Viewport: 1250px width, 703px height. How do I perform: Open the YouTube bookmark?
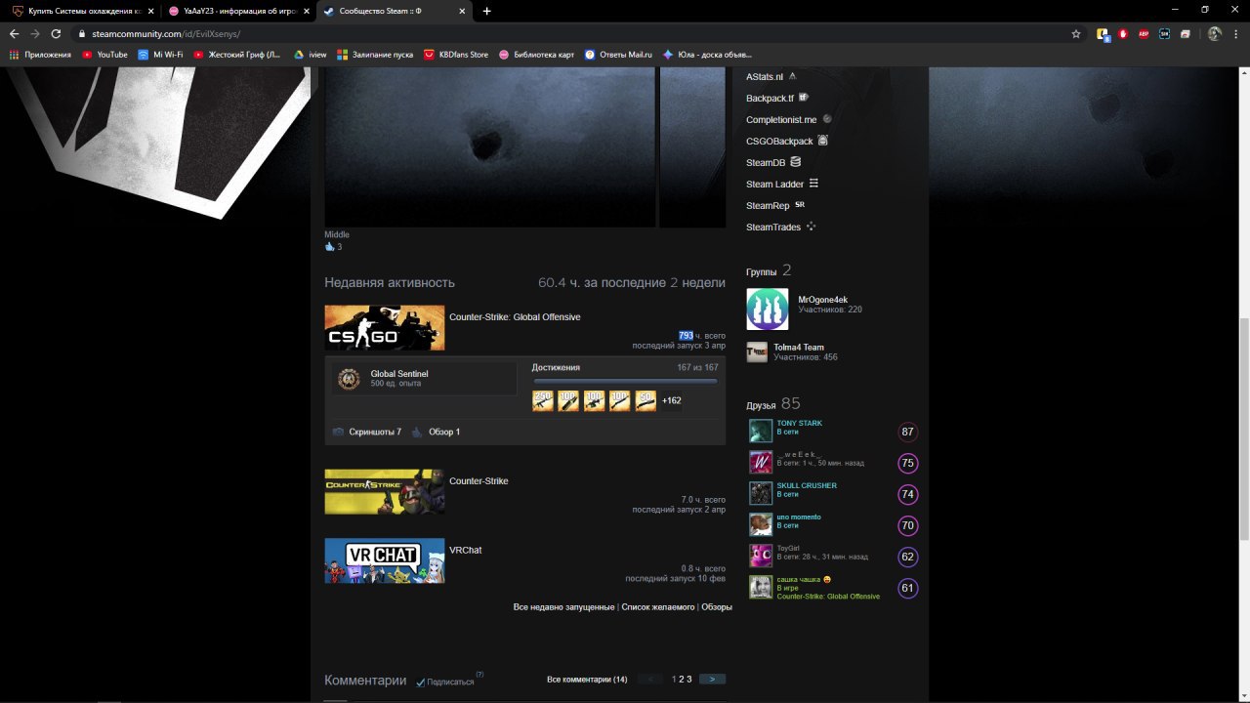pos(104,55)
